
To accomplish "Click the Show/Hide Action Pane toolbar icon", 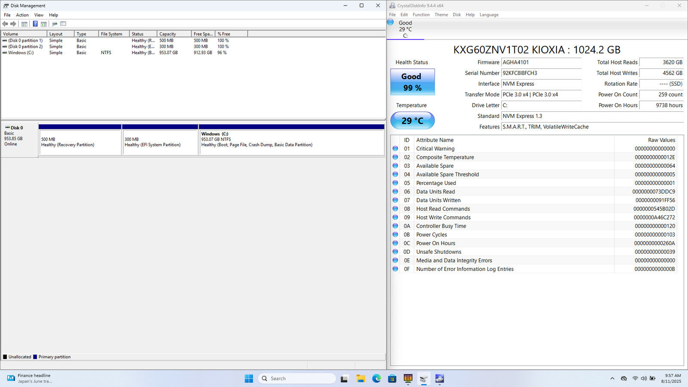I will click(x=43, y=24).
